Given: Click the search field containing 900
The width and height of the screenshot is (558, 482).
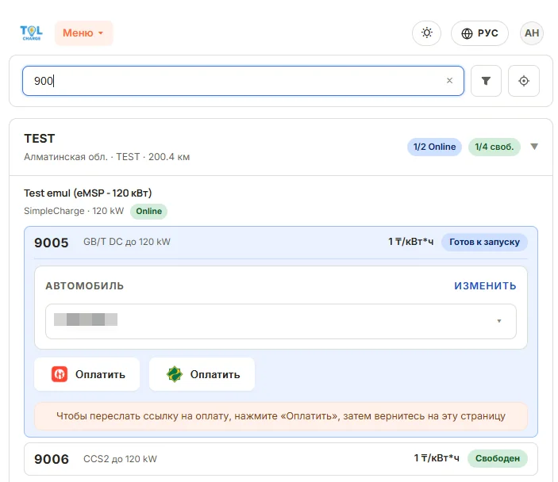Looking at the screenshot, I should coord(243,81).
